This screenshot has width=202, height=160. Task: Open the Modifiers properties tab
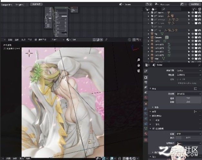click(x=146, y=109)
